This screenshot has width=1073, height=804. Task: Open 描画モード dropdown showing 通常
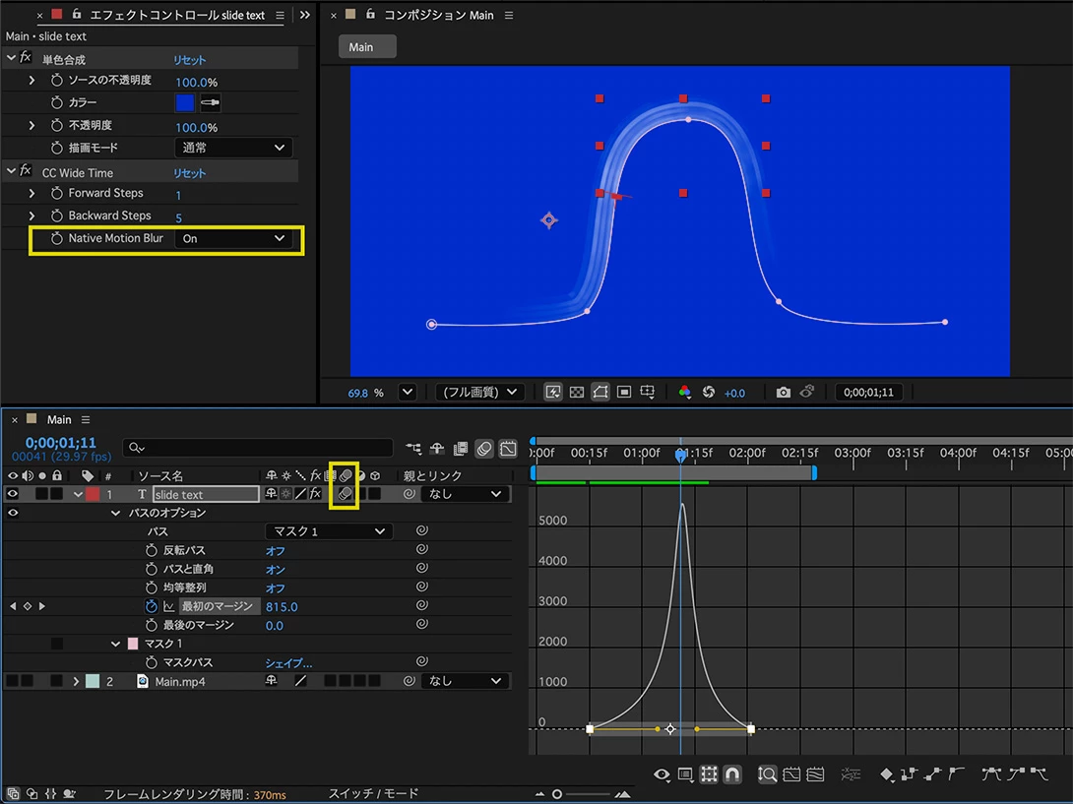click(233, 147)
